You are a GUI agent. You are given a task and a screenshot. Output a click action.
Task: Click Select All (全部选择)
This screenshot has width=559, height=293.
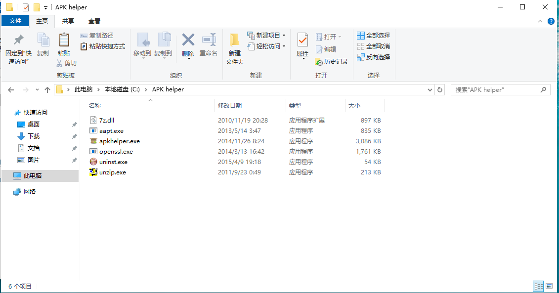pos(374,35)
